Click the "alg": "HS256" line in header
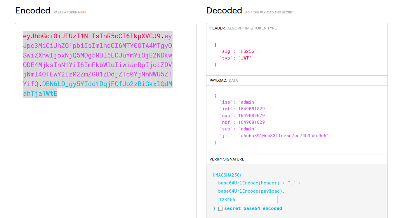Image resolution: width=419 pixels, height=218 pixels. click(x=239, y=51)
